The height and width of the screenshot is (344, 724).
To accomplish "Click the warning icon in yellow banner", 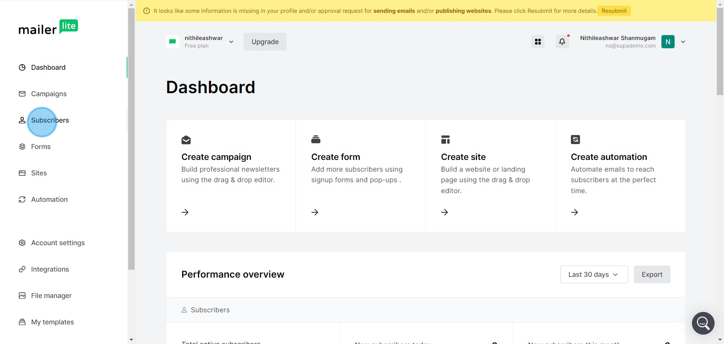I will pyautogui.click(x=147, y=11).
